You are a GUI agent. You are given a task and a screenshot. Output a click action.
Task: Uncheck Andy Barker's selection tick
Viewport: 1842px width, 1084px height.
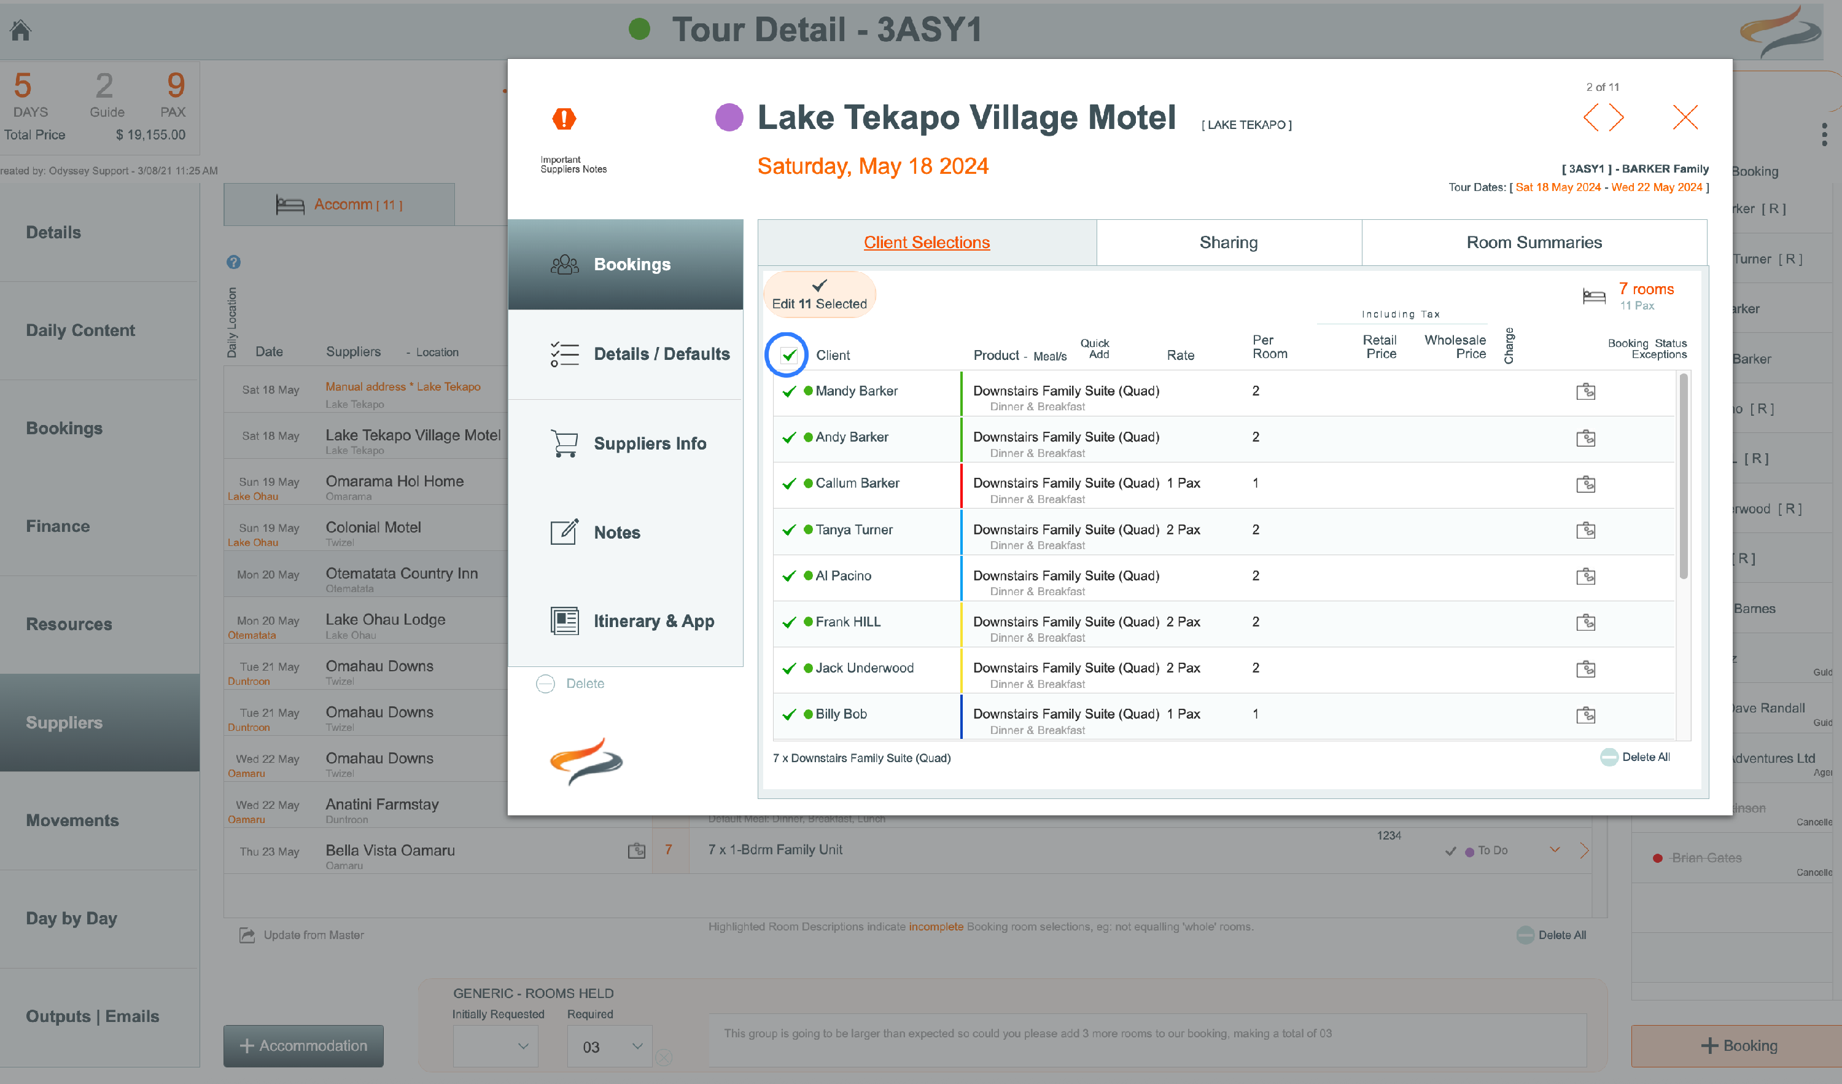(x=789, y=437)
